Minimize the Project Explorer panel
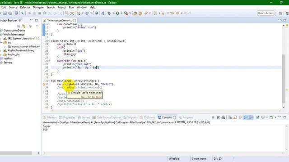The width and height of the screenshot is (289, 162). click(x=31, y=20)
